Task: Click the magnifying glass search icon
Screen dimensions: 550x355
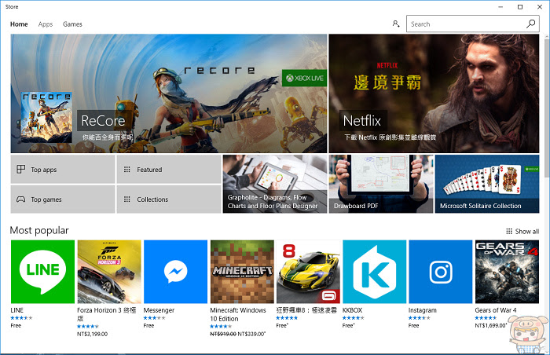Action: (531, 24)
